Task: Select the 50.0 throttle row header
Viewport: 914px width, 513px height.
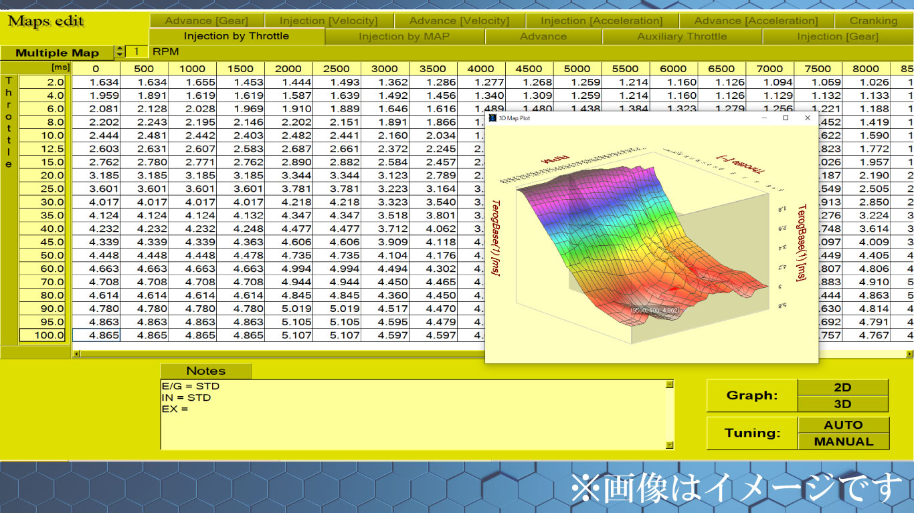Action: click(42, 255)
